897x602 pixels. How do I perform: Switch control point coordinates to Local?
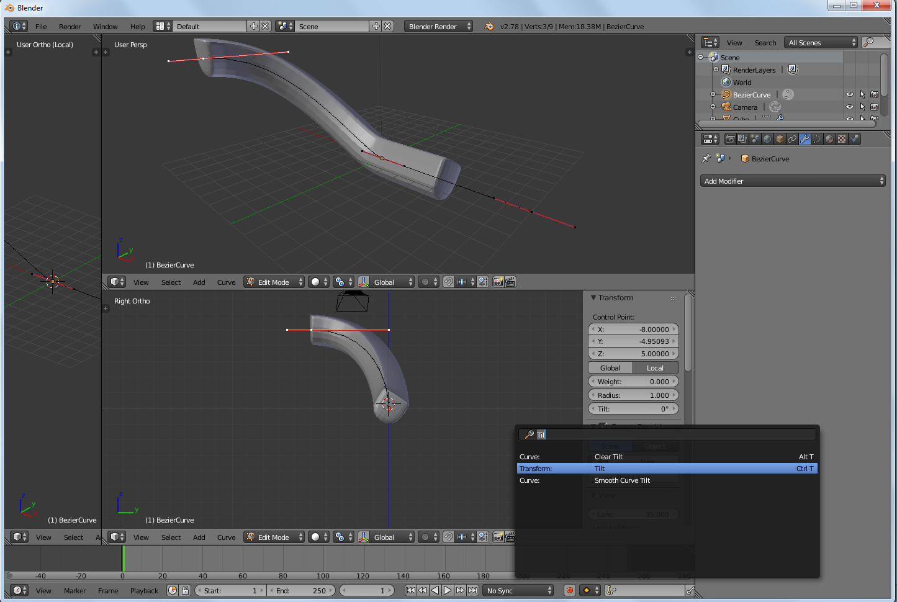pos(656,368)
